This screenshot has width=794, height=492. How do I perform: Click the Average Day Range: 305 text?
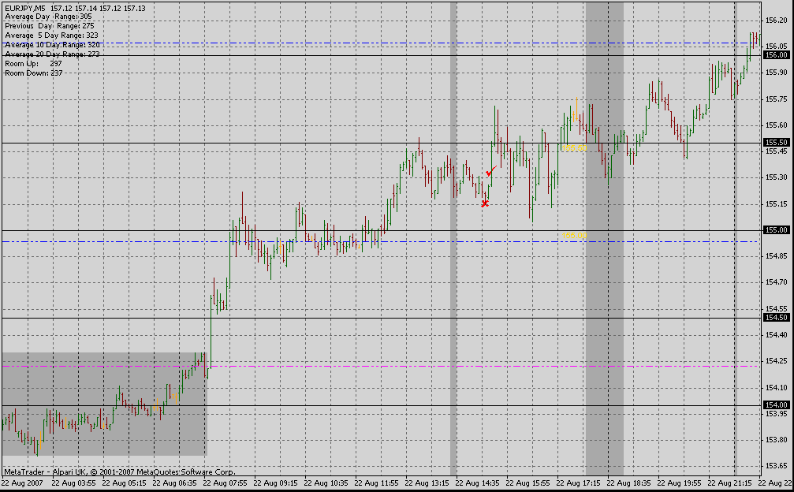tap(48, 17)
